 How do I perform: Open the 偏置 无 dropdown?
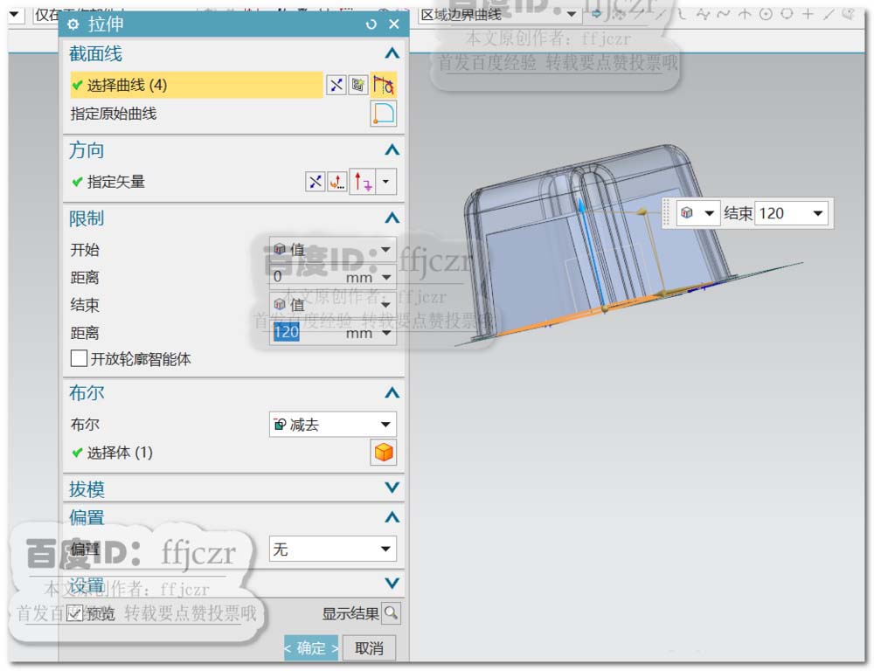tap(333, 549)
